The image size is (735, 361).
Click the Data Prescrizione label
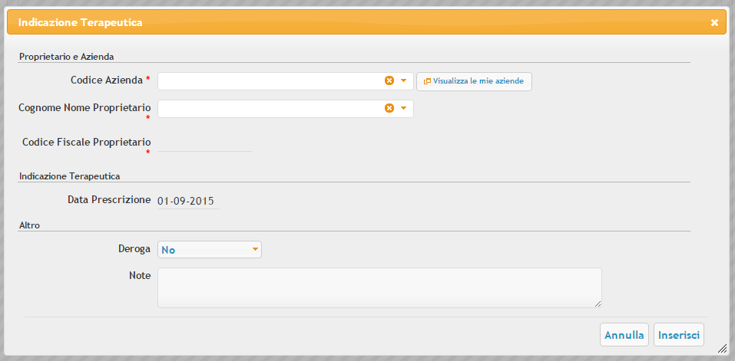coord(109,200)
